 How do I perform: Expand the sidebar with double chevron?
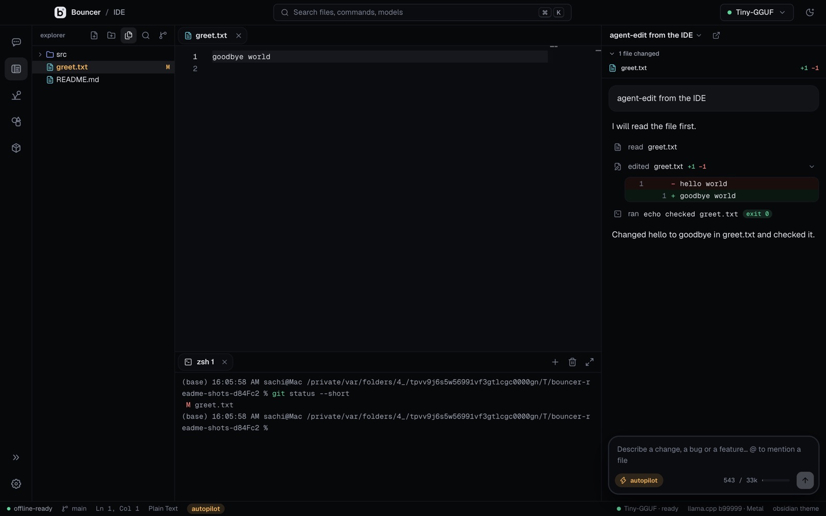(x=16, y=458)
